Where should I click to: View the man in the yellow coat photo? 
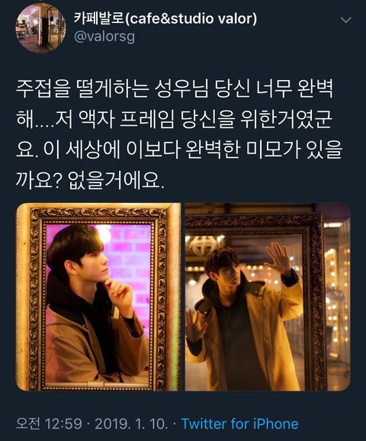(268, 297)
